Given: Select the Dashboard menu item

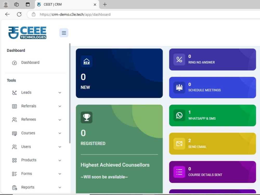Looking at the screenshot, I should pos(36,63).
